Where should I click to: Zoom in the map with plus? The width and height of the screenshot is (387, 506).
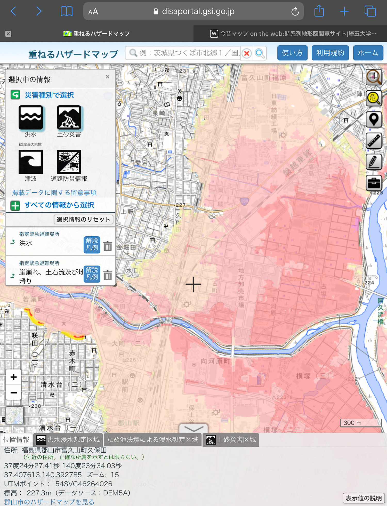(x=14, y=377)
